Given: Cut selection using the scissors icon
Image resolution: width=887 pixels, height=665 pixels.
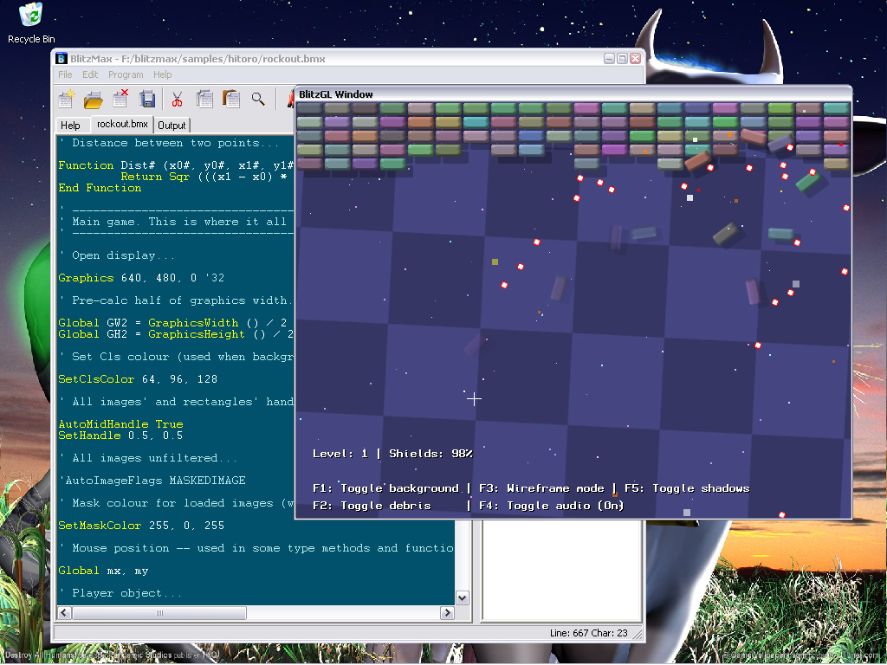Looking at the screenshot, I should (177, 99).
